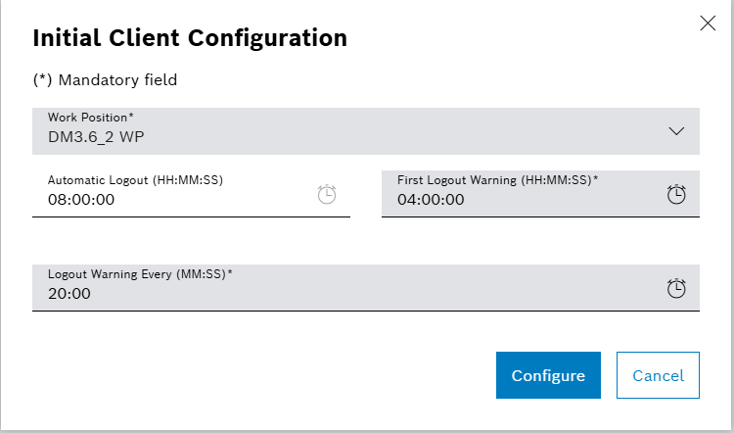Click the 04:00:00 warning time value
This screenshot has width=734, height=433.
(x=431, y=200)
